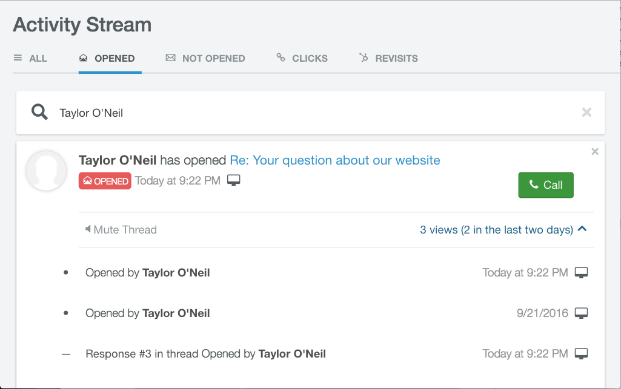Click Taylor O'Neil's avatar image

tap(46, 171)
